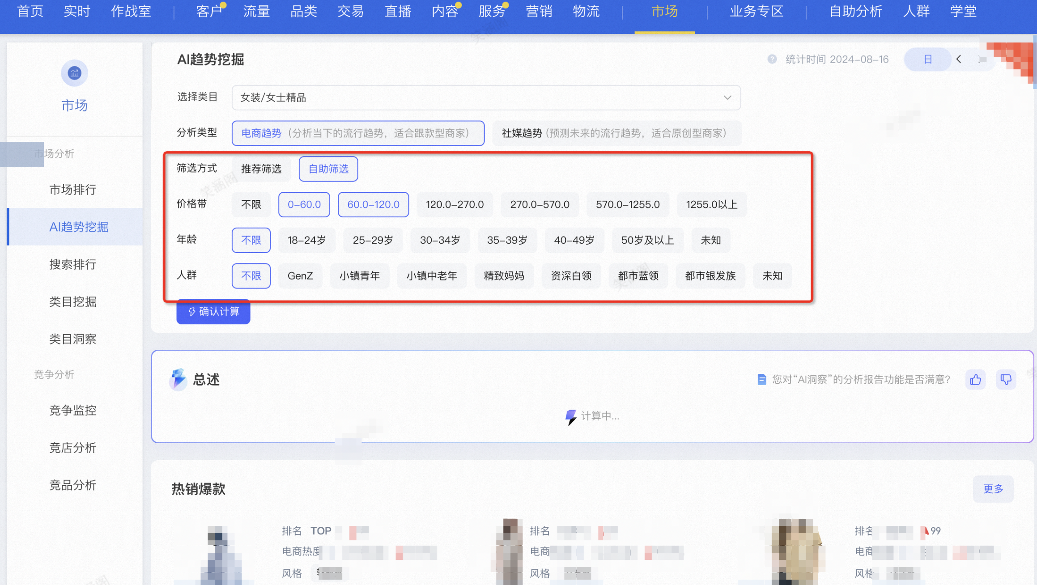The height and width of the screenshot is (585, 1037).
Task: Toggle price band 570.0-1255.0
Action: coord(628,205)
